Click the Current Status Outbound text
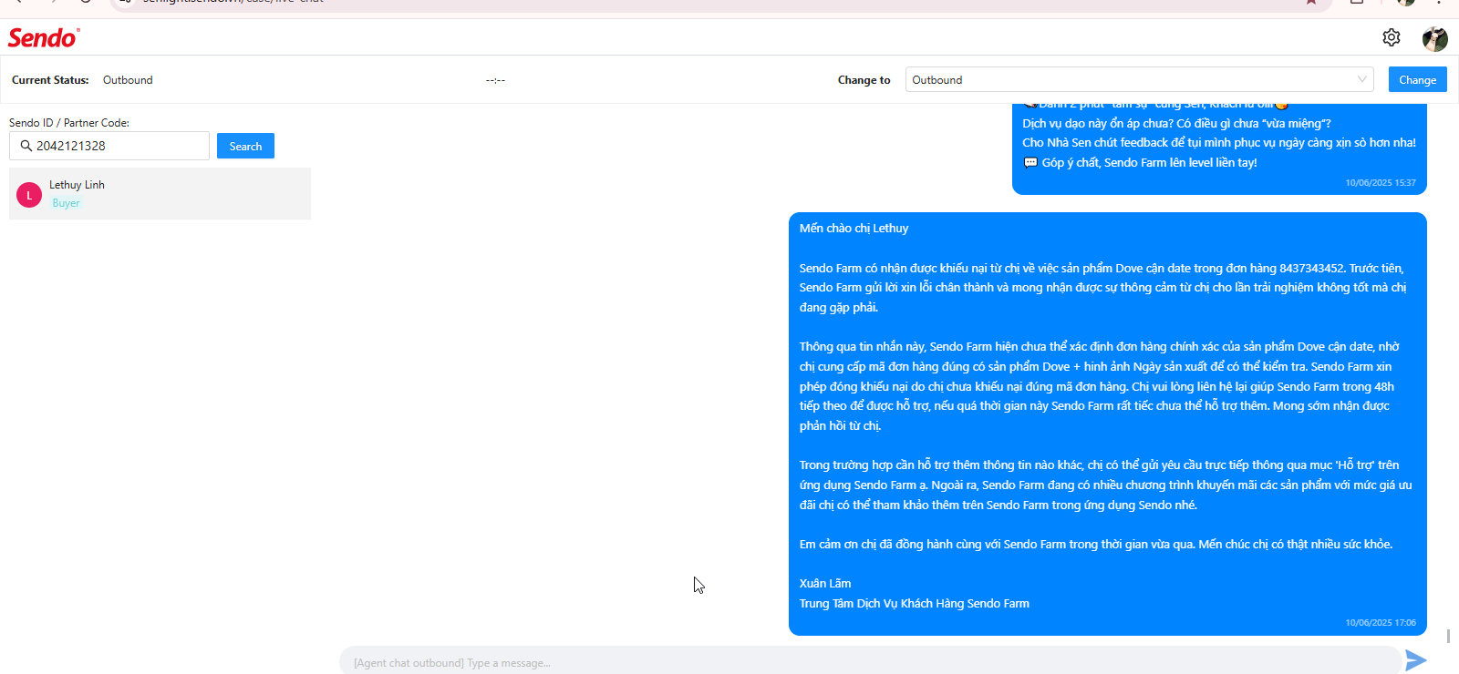The image size is (1459, 674). pyautogui.click(x=128, y=80)
